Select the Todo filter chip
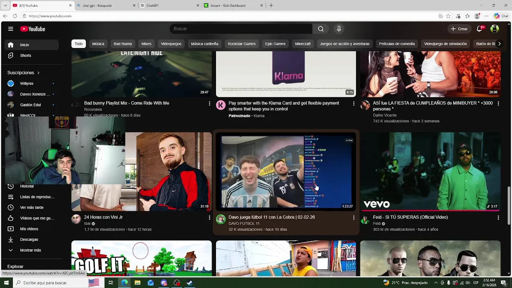This screenshot has height=288, width=512. click(79, 44)
